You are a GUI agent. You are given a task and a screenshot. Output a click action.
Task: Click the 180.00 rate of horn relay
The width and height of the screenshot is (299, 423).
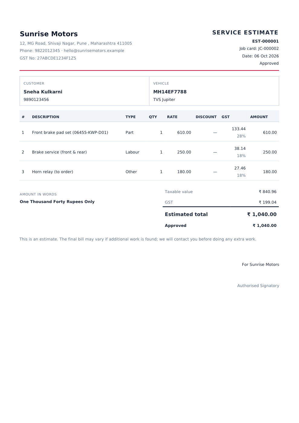tap(184, 172)
